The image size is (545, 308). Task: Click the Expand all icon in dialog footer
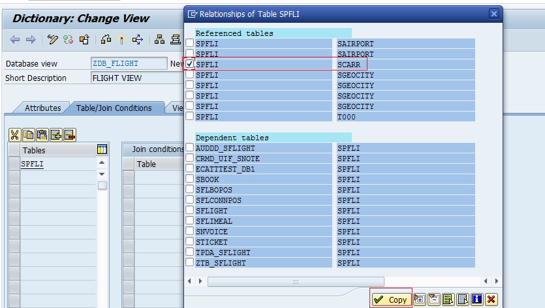419,300
